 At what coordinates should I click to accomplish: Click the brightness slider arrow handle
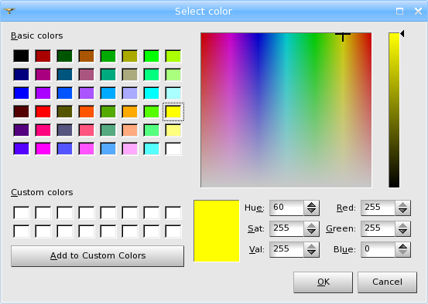(402, 34)
